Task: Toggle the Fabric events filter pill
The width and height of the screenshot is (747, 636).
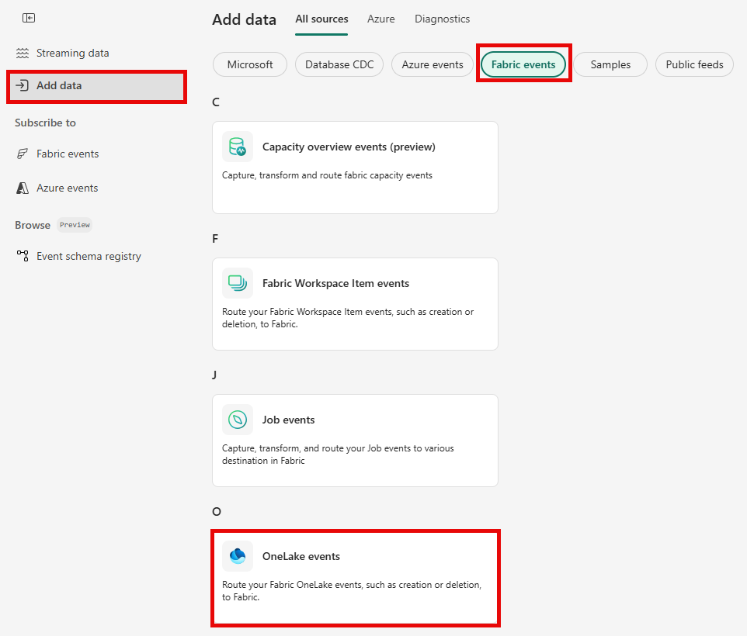Action: pyautogui.click(x=523, y=64)
